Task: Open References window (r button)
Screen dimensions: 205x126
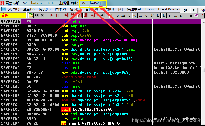Action: 169,15
